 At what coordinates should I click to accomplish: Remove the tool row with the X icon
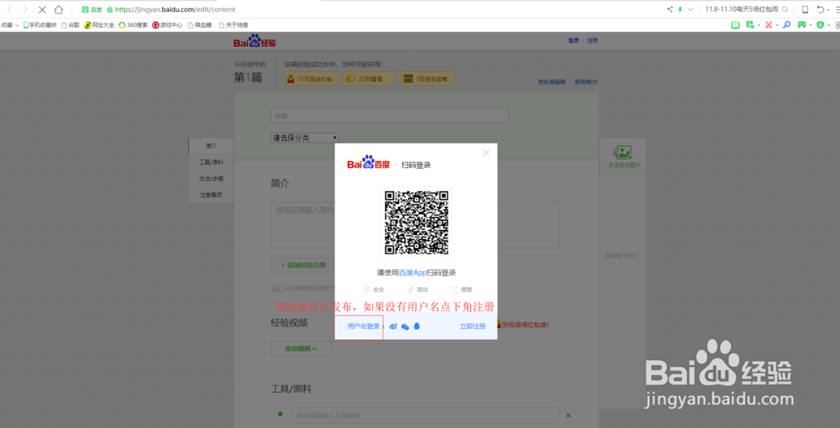coord(569,415)
